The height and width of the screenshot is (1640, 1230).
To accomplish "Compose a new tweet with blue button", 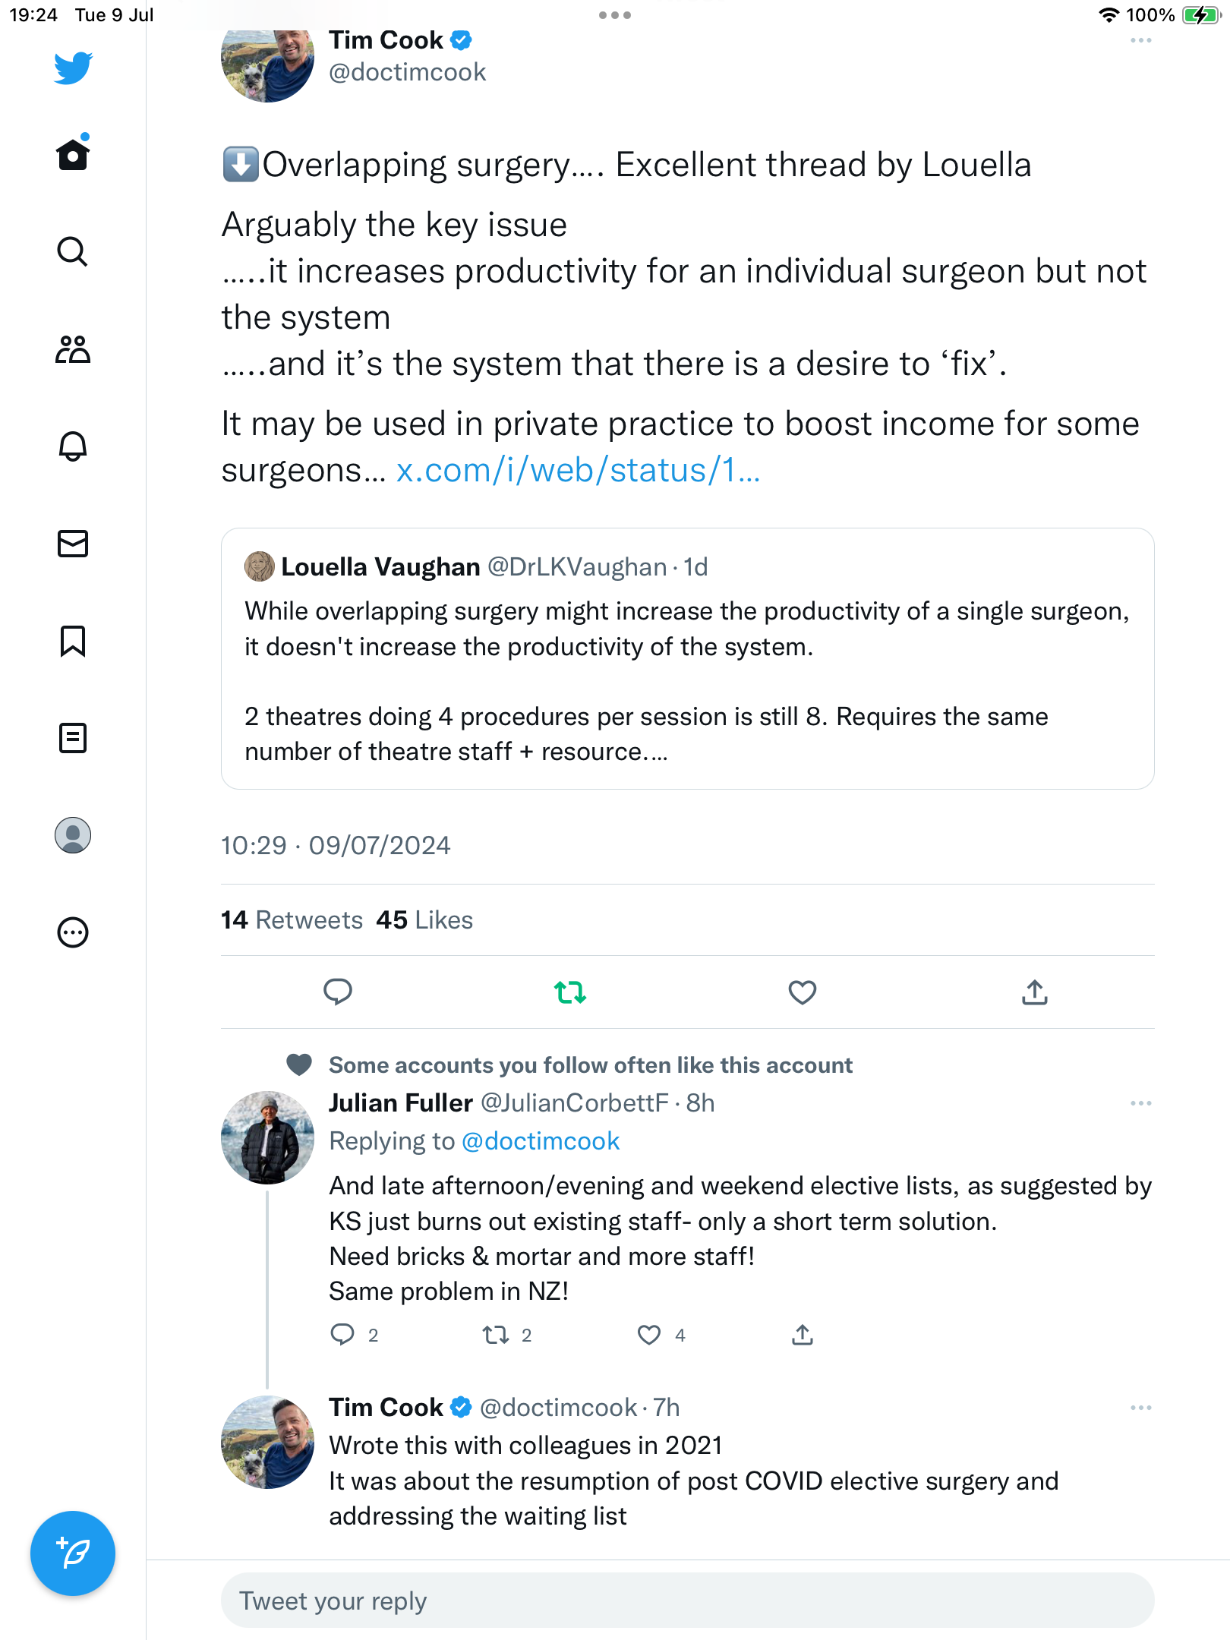I will click(x=73, y=1553).
